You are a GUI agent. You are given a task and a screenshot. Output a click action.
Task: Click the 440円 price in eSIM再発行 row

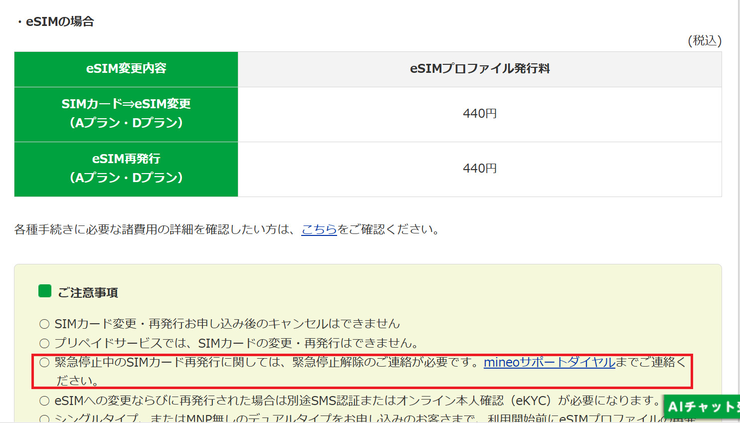click(479, 169)
